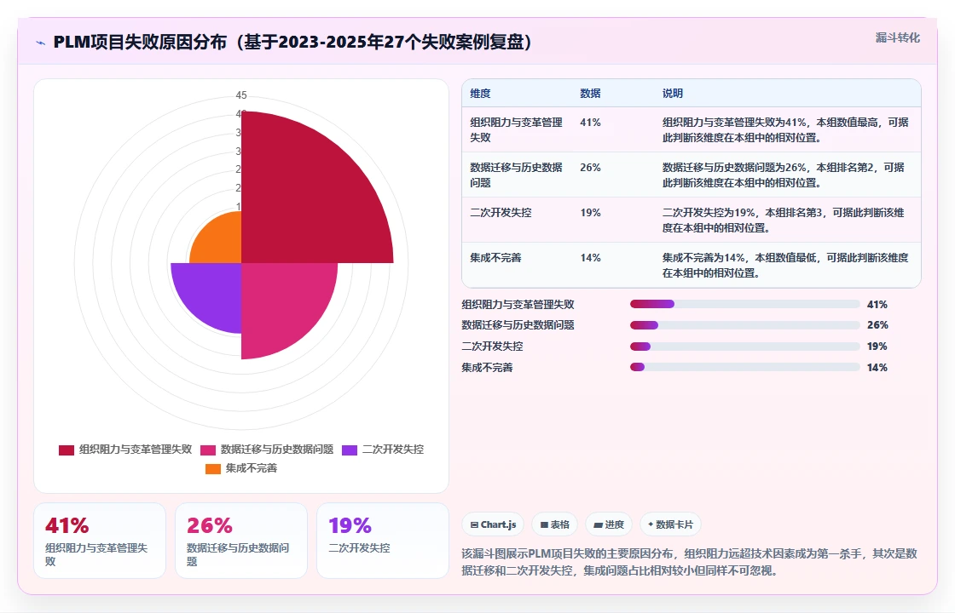The width and height of the screenshot is (955, 613).
Task: Click the purple polar chart segment
Action: click(x=213, y=292)
